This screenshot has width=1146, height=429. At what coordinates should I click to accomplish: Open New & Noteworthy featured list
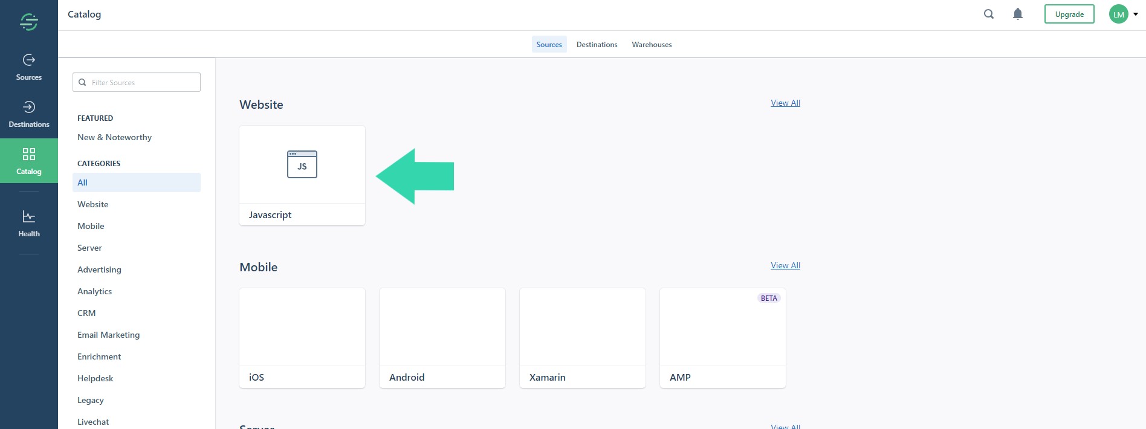pyautogui.click(x=114, y=137)
